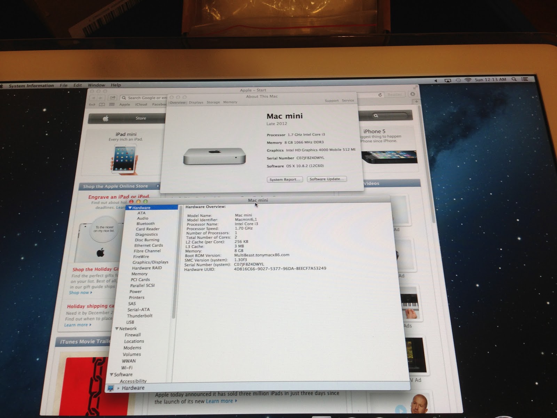The height and width of the screenshot is (418, 557).
Task: Click the Apple website search field
Action: coord(389,115)
